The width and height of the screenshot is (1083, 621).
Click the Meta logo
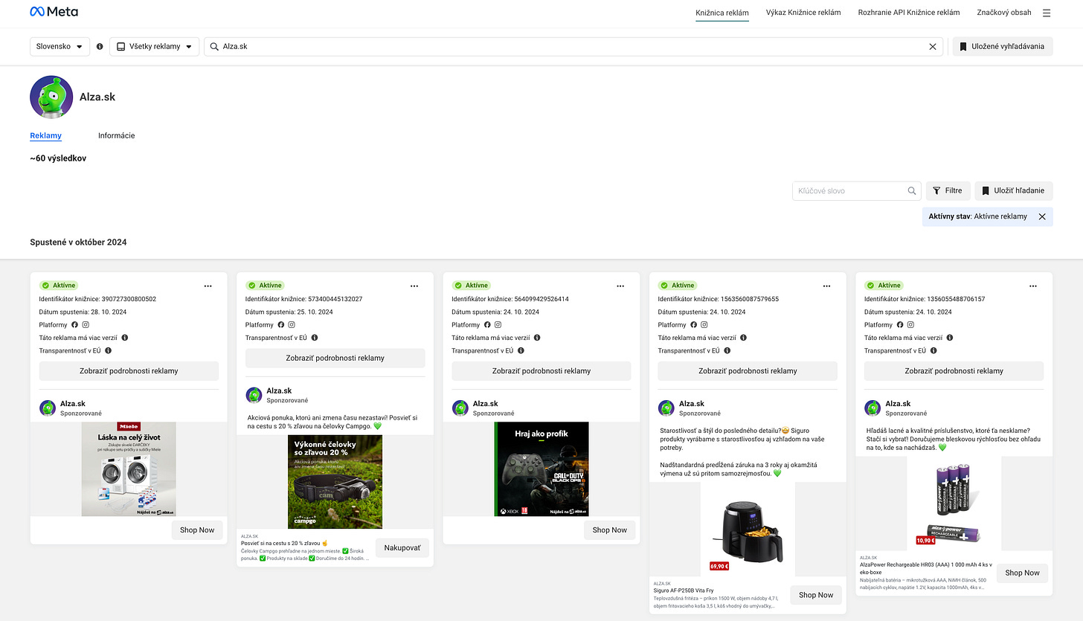coord(54,12)
